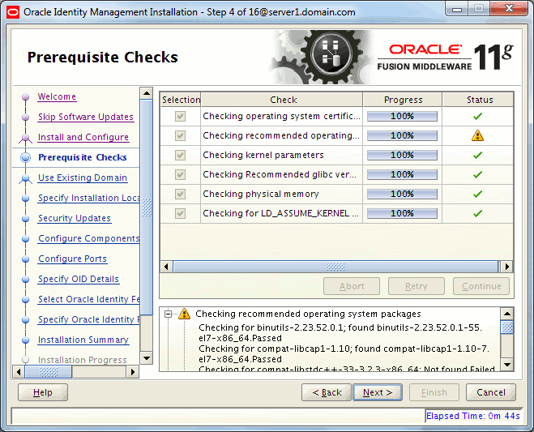Click the Progress column header

[403, 100]
